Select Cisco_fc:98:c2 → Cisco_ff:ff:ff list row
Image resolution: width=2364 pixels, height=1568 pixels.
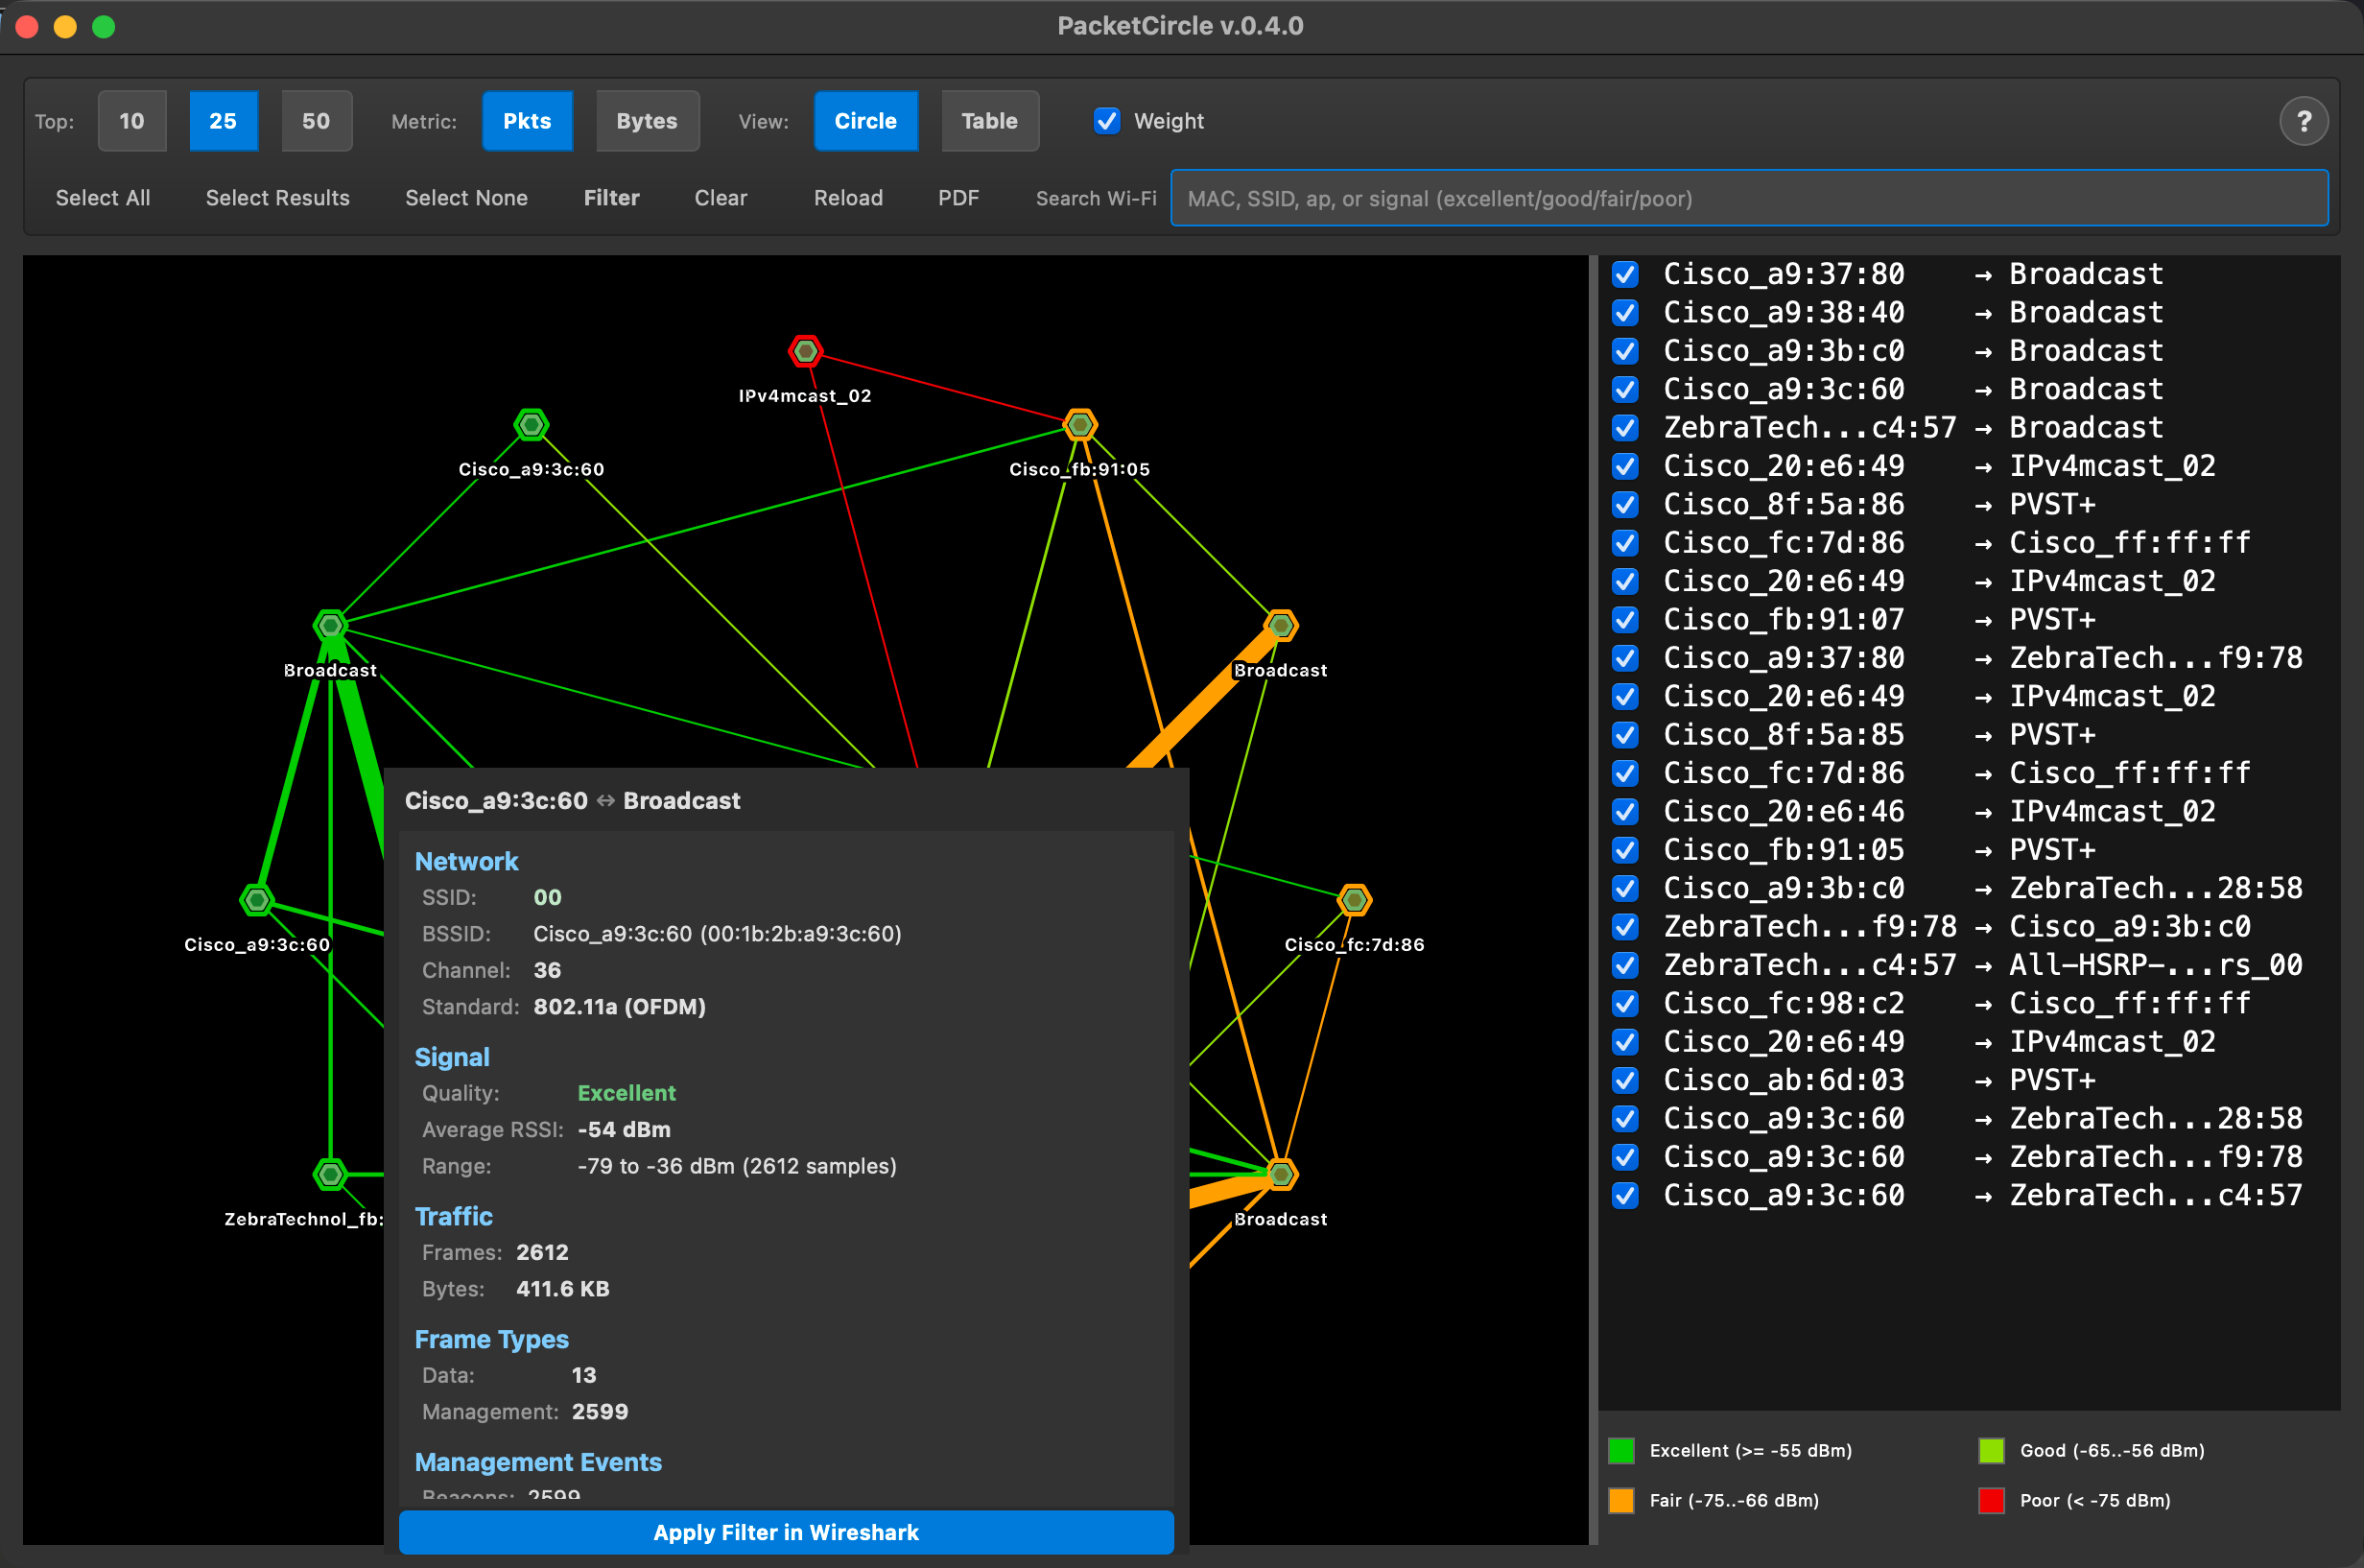click(1969, 1004)
